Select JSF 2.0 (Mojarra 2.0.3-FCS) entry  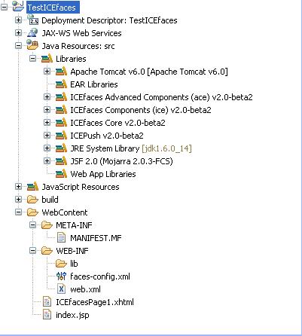[121, 161]
